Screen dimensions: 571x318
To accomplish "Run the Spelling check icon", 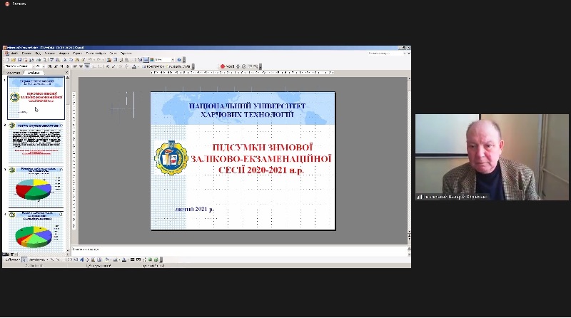I will (x=51, y=60).
